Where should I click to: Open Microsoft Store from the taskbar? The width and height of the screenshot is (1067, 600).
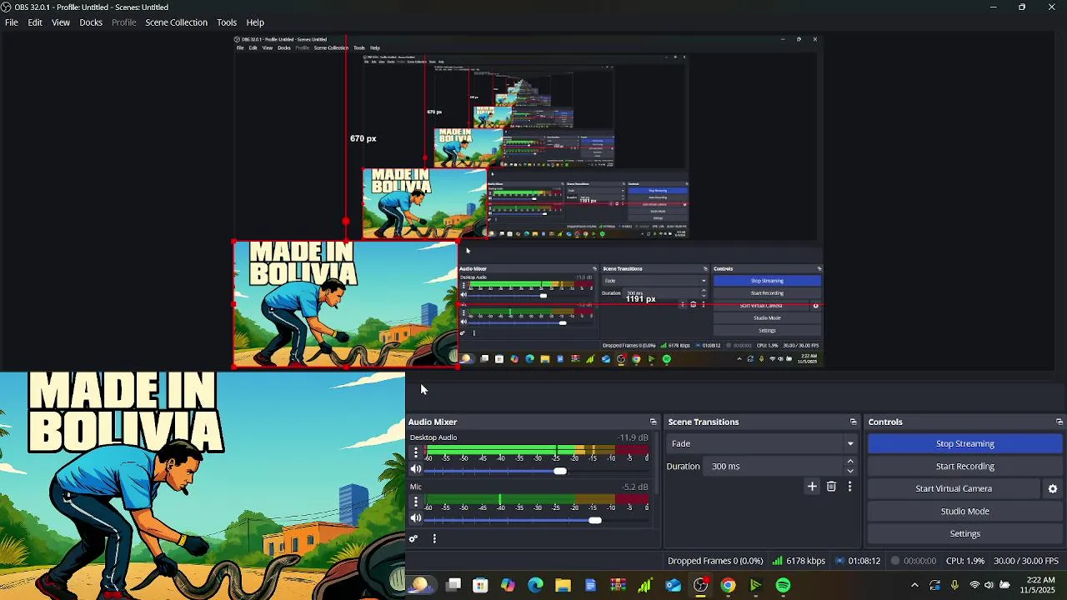pos(480,585)
